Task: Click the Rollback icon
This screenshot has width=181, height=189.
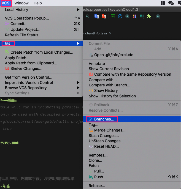Action: click(x=91, y=105)
